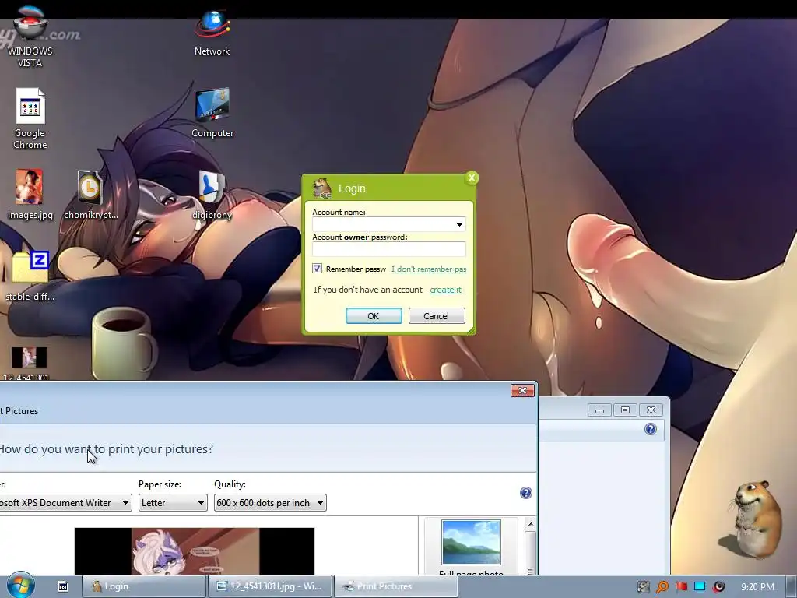
Task: Select the 12_4541301 image file icon
Action: [29, 363]
